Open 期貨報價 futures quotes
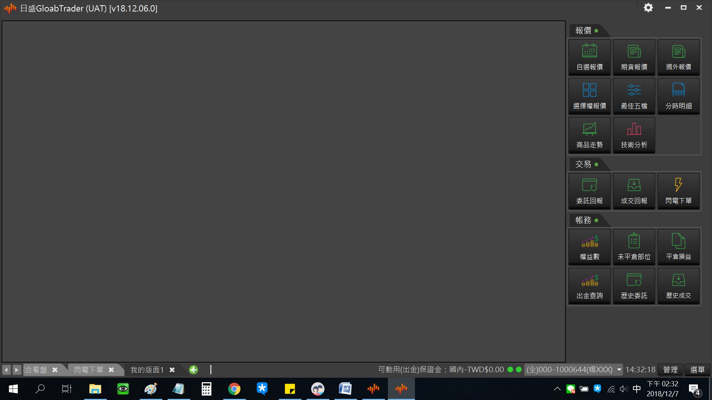Image resolution: width=712 pixels, height=400 pixels. tap(634, 57)
